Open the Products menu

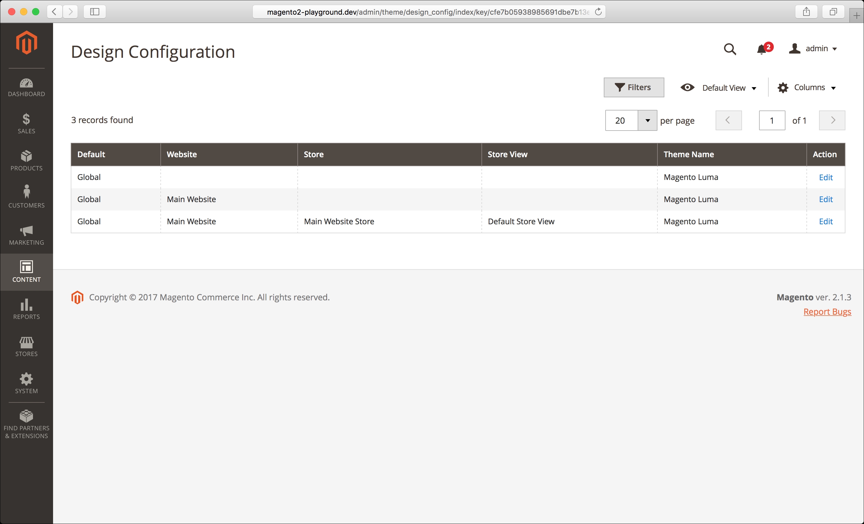tap(26, 161)
